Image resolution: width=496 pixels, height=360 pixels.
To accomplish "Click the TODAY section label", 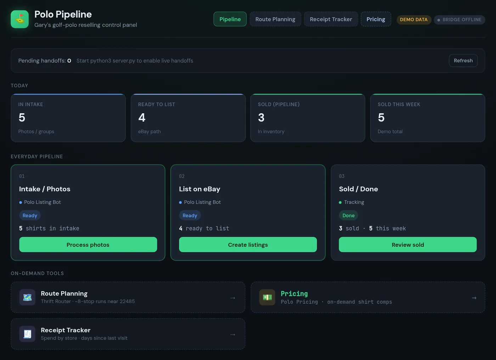I will pyautogui.click(x=19, y=86).
